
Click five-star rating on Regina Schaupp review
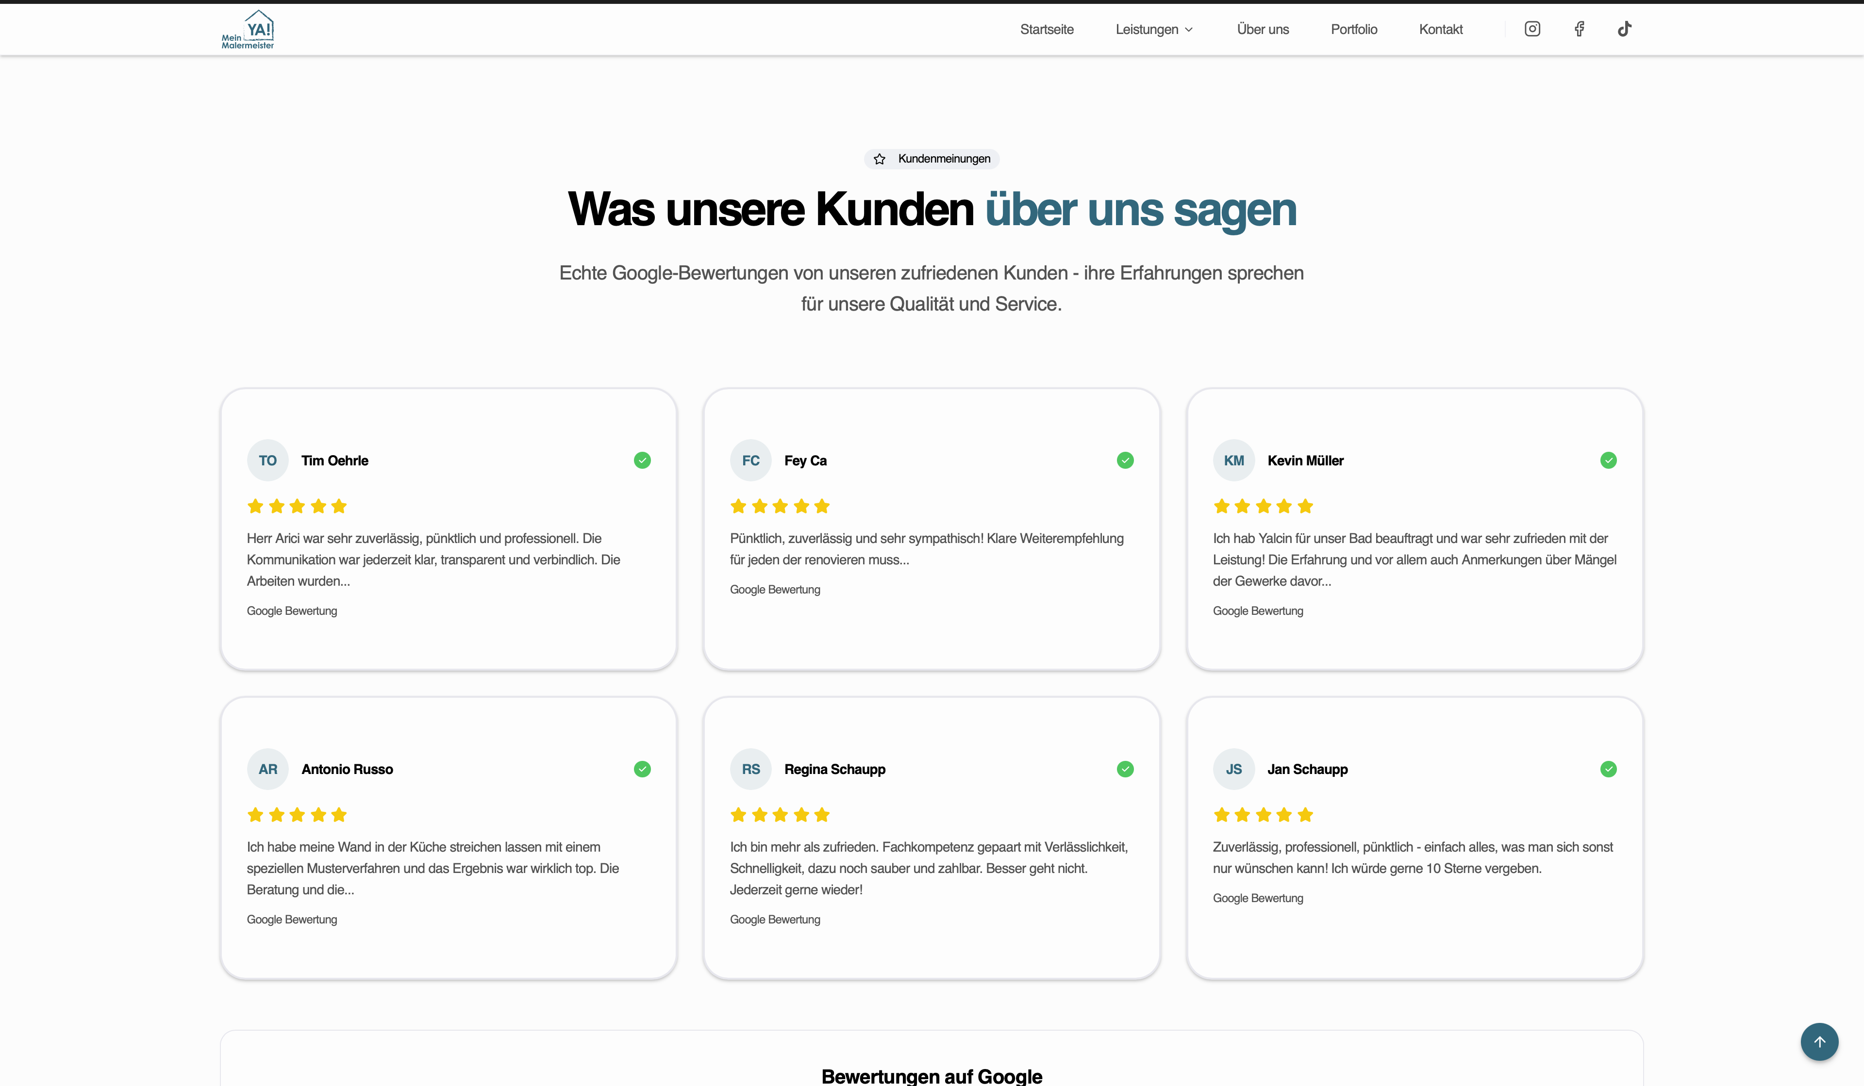(x=780, y=815)
